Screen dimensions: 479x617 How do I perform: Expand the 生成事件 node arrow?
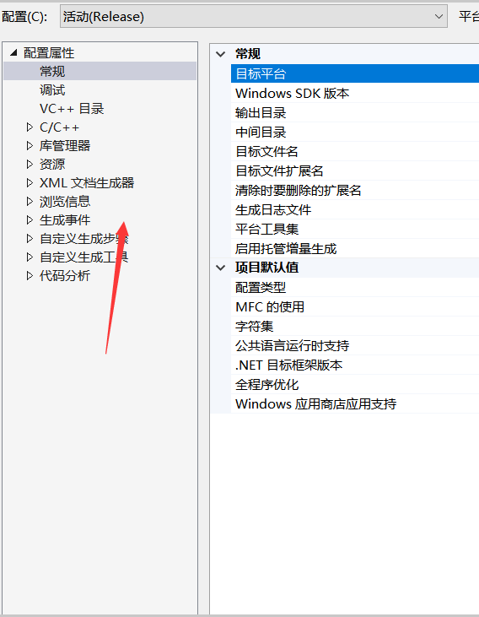tap(30, 220)
